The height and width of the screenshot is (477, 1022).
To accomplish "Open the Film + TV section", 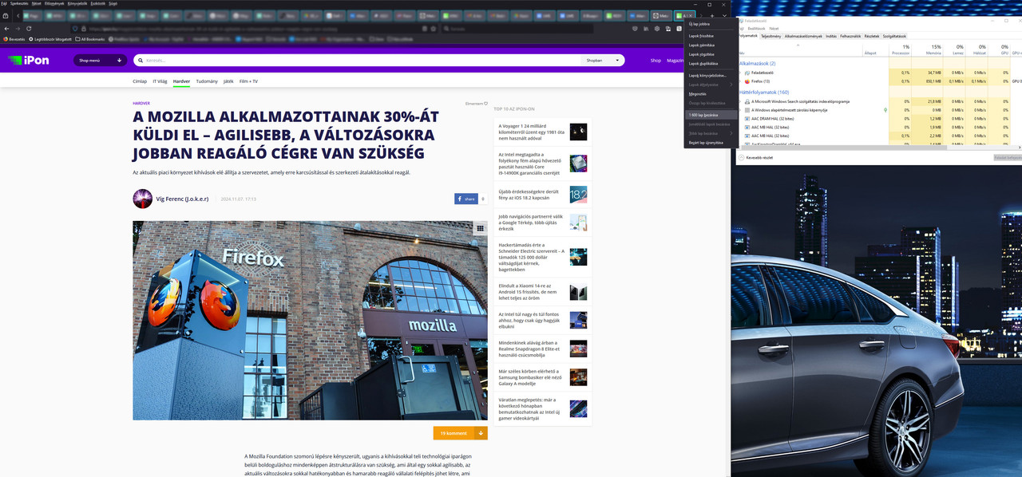I will tap(248, 81).
